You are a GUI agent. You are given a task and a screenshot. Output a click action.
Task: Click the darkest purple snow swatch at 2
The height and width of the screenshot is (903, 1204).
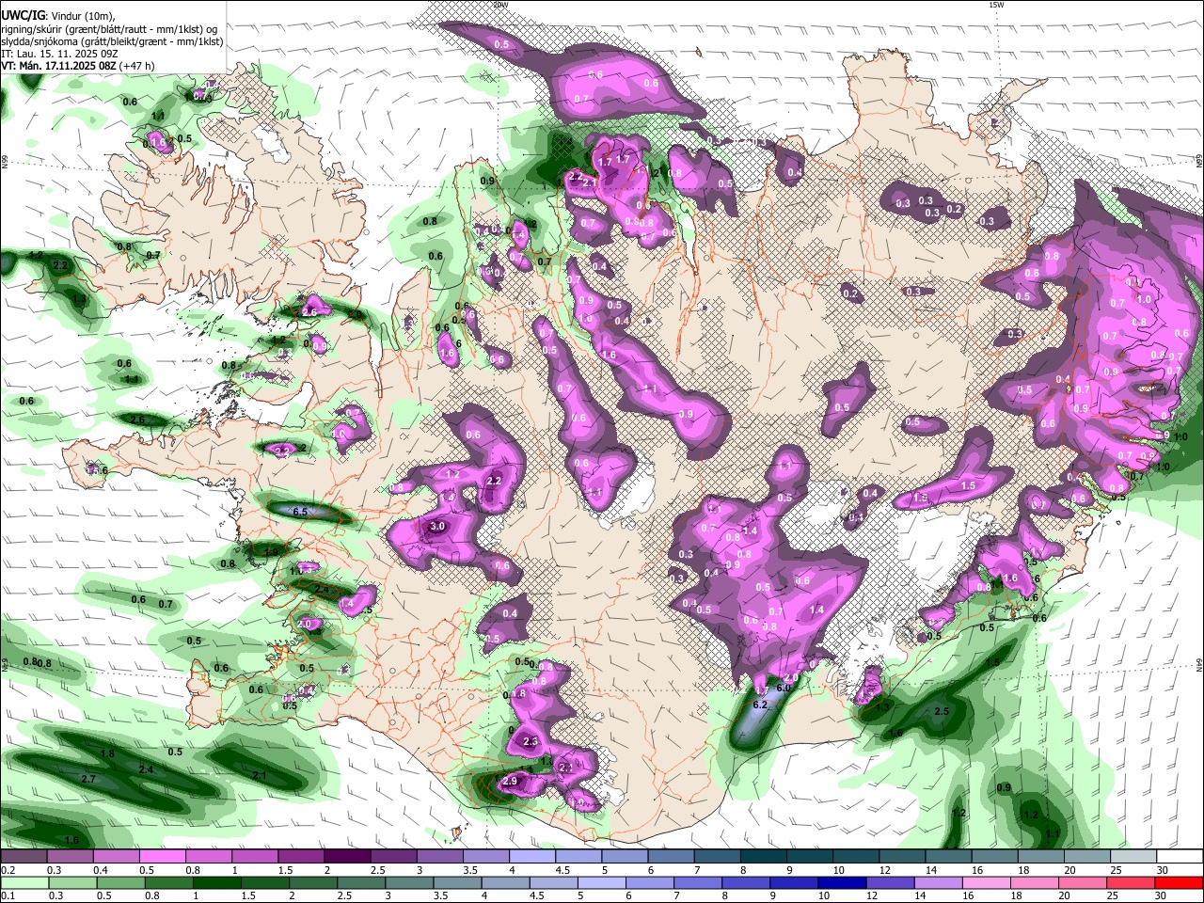(346, 857)
